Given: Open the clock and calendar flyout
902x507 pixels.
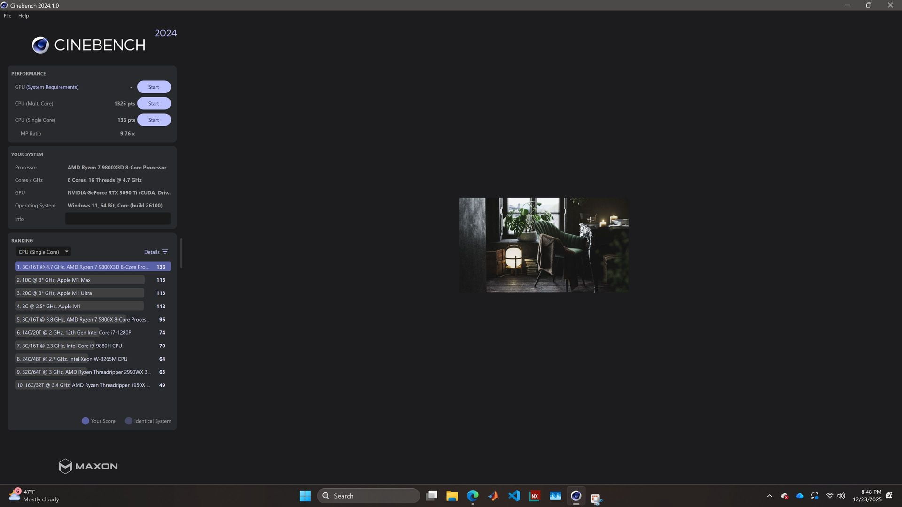Looking at the screenshot, I should pyautogui.click(x=867, y=496).
